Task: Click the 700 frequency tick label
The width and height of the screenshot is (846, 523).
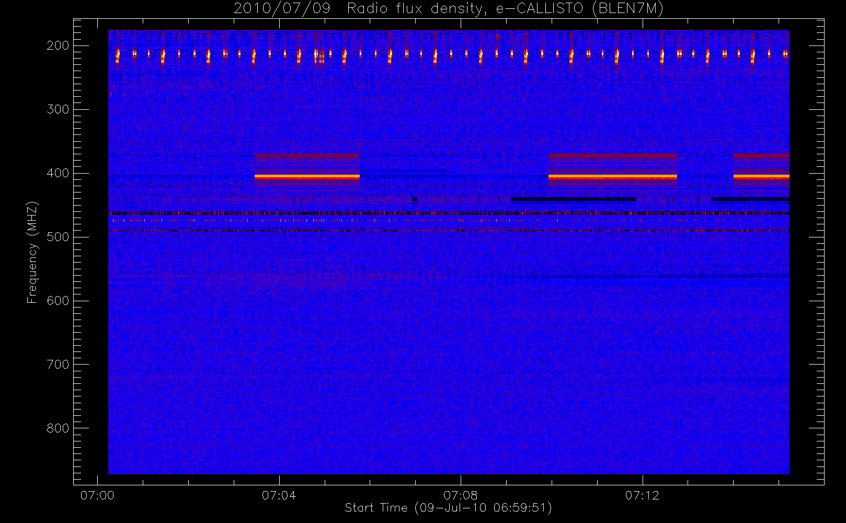Action: tap(58, 365)
